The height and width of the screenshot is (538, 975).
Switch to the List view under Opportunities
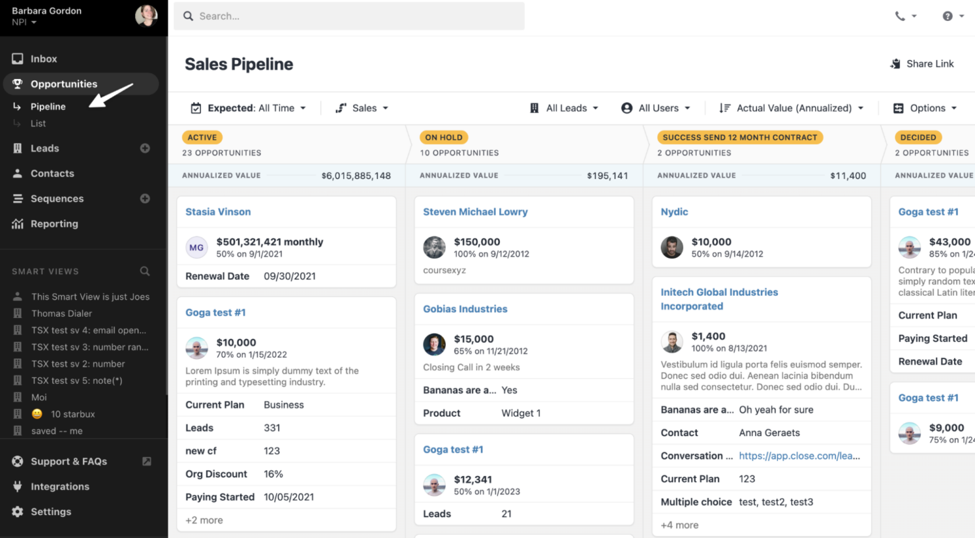pos(40,123)
